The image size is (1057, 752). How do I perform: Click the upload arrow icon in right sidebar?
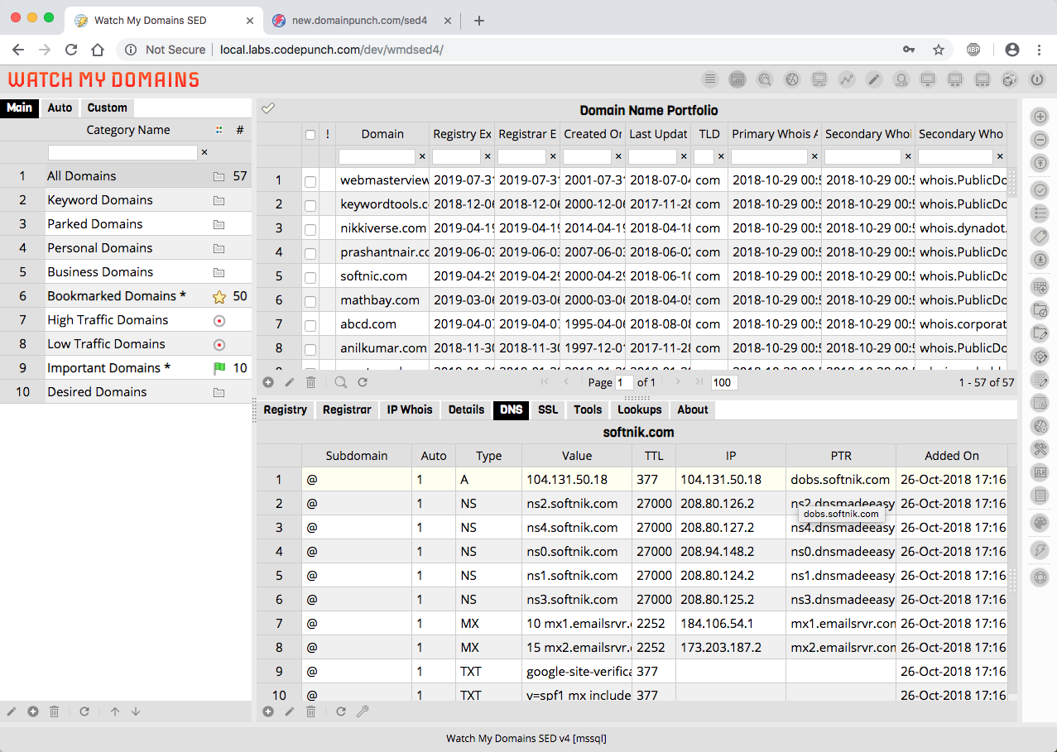pyautogui.click(x=1040, y=163)
